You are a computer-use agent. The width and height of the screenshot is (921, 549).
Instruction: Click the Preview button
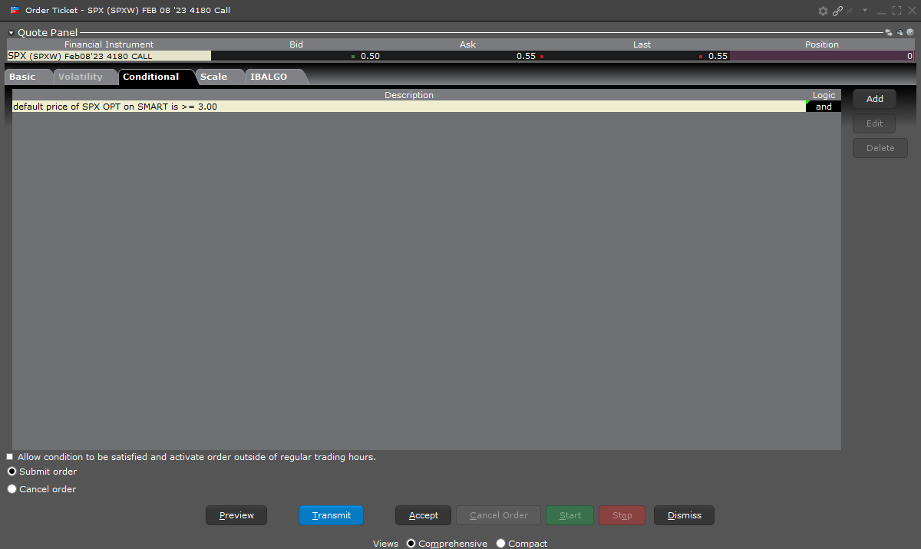click(236, 515)
